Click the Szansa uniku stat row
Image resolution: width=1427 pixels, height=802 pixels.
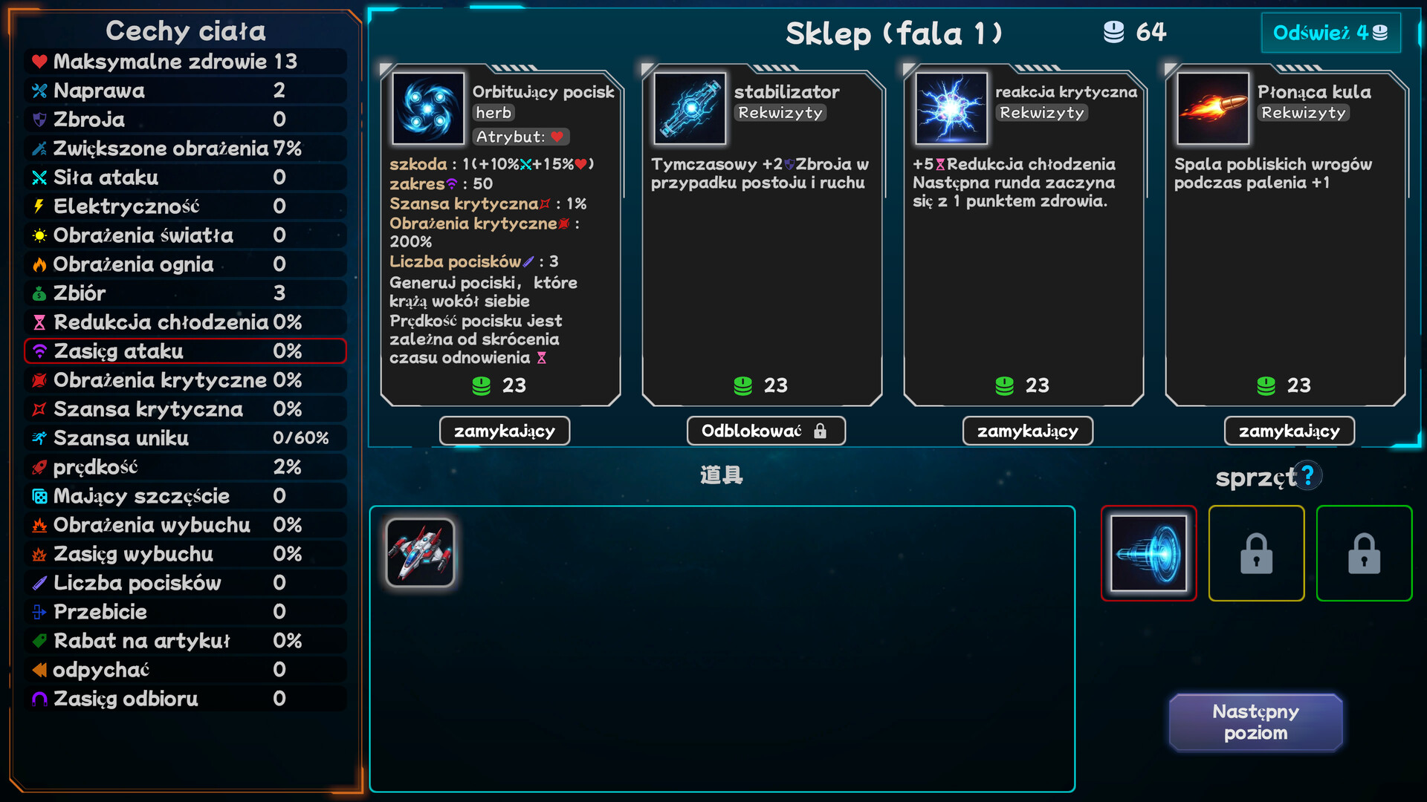186,437
